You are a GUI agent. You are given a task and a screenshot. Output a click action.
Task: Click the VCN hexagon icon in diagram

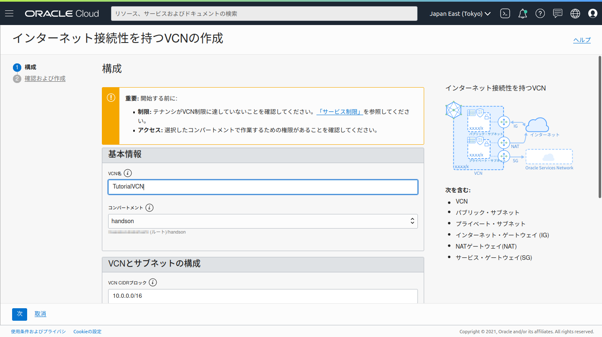[454, 110]
